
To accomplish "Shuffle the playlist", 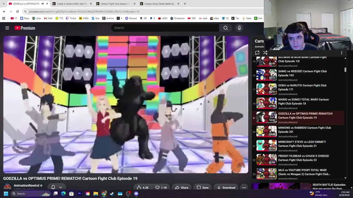I will click(x=265, y=53).
